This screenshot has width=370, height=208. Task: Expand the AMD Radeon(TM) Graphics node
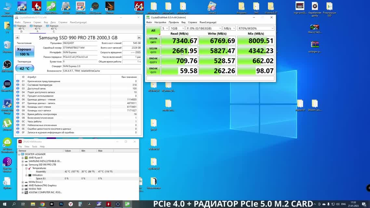coord(23,185)
